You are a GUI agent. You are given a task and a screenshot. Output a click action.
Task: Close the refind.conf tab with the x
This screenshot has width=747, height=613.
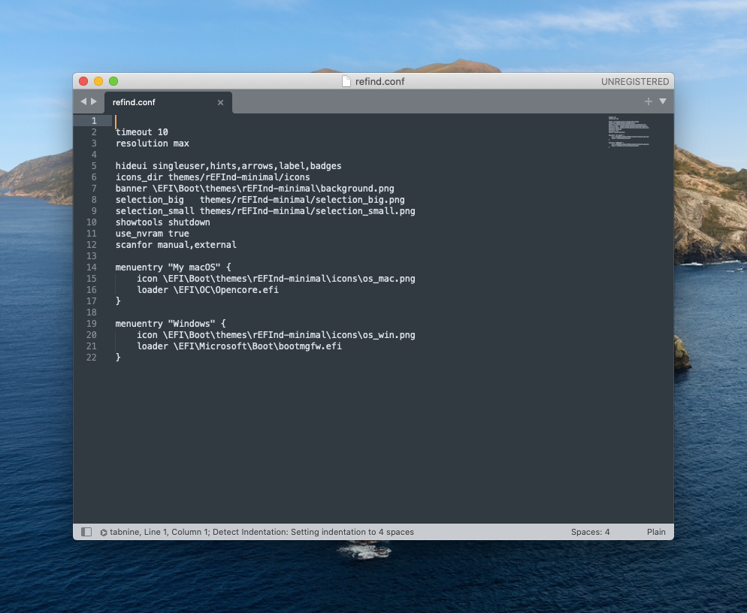click(220, 103)
